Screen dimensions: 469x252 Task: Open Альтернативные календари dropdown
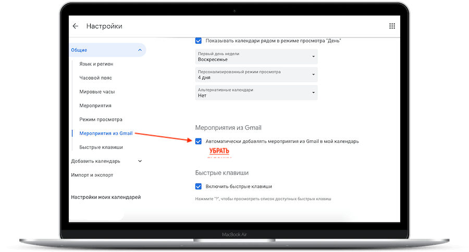pyautogui.click(x=256, y=92)
